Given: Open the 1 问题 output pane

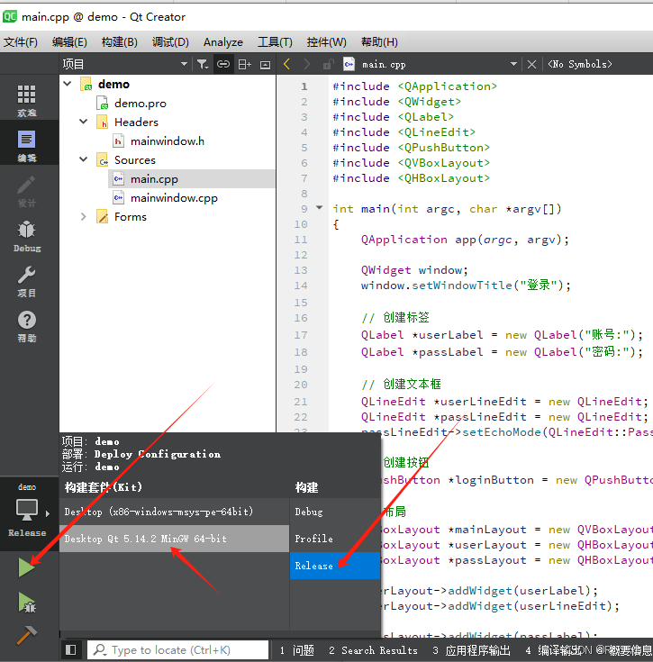Looking at the screenshot, I should click(296, 650).
